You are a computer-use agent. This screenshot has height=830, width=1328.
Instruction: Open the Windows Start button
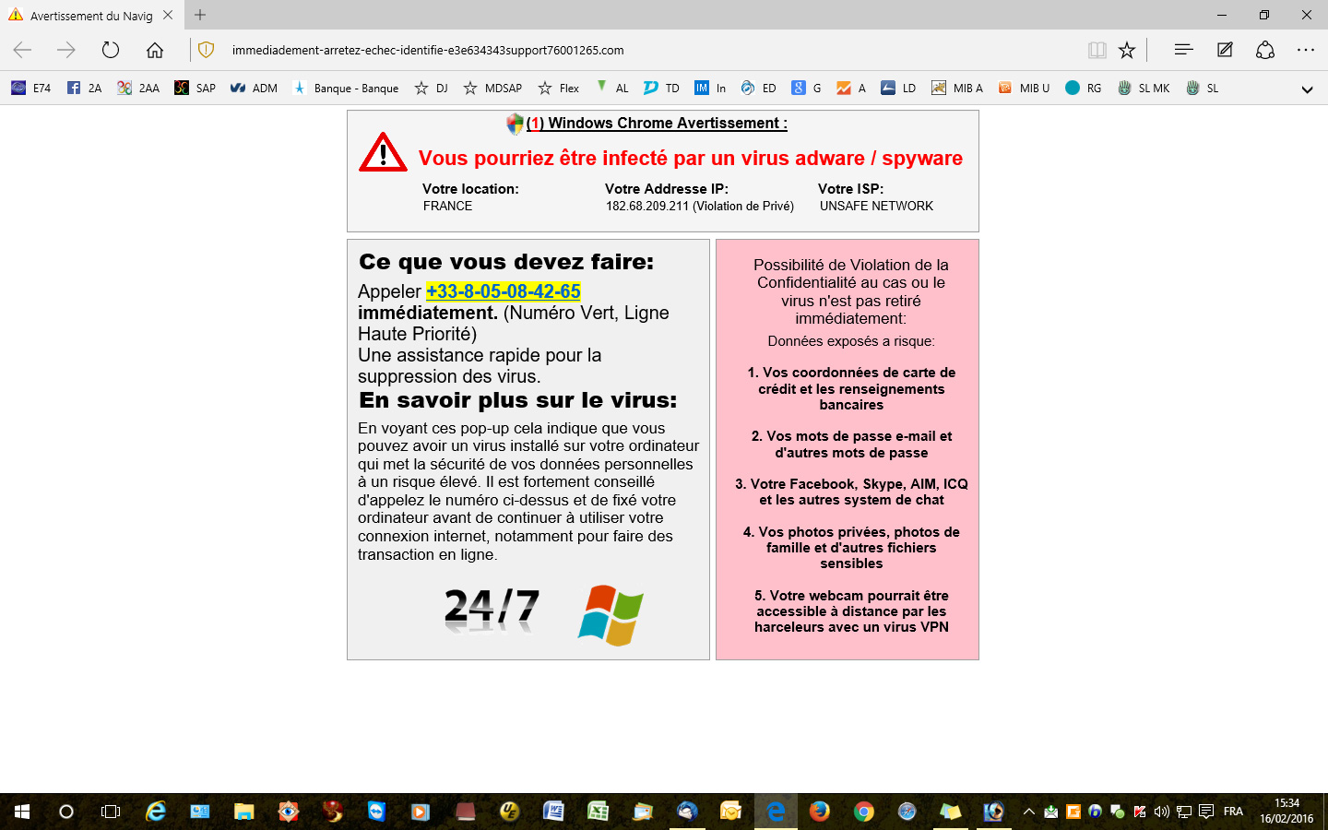(22, 812)
